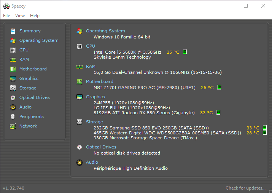
Task: Open Network section from sidebar
Action: [x=28, y=126]
